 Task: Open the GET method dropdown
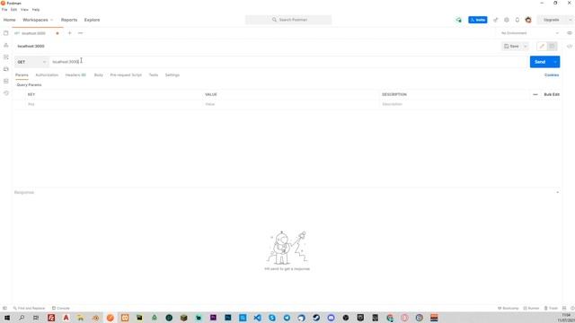coord(31,62)
